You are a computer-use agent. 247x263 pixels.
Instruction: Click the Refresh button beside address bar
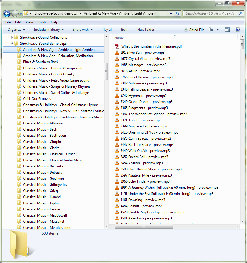coord(177,13)
